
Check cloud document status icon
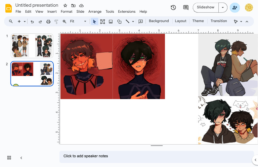coord(81,6)
